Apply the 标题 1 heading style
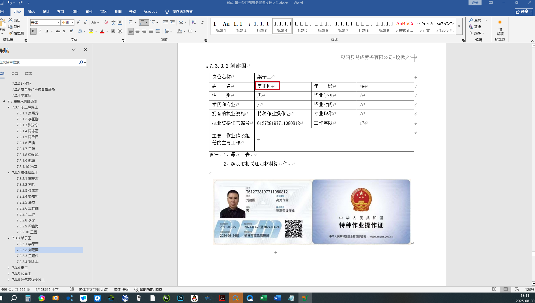 click(x=221, y=26)
